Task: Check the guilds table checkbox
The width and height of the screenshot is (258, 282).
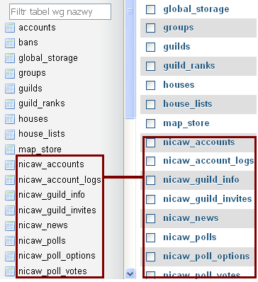Action: 150,47
